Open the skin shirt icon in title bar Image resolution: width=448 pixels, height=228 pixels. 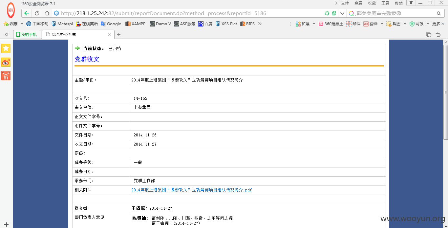(411, 3)
